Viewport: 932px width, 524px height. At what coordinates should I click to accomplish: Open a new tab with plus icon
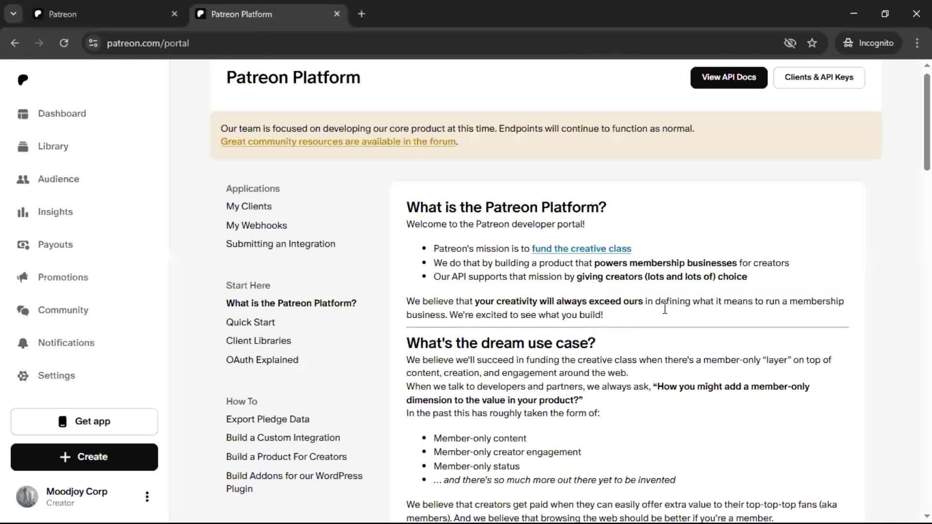[361, 14]
